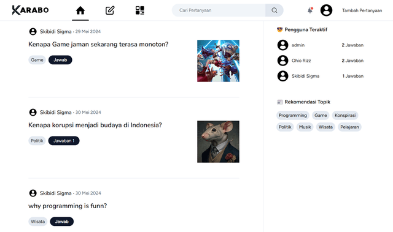This screenshot has height=232, width=393.
Task: Open the write/edit pencil icon
Action: pos(110,10)
